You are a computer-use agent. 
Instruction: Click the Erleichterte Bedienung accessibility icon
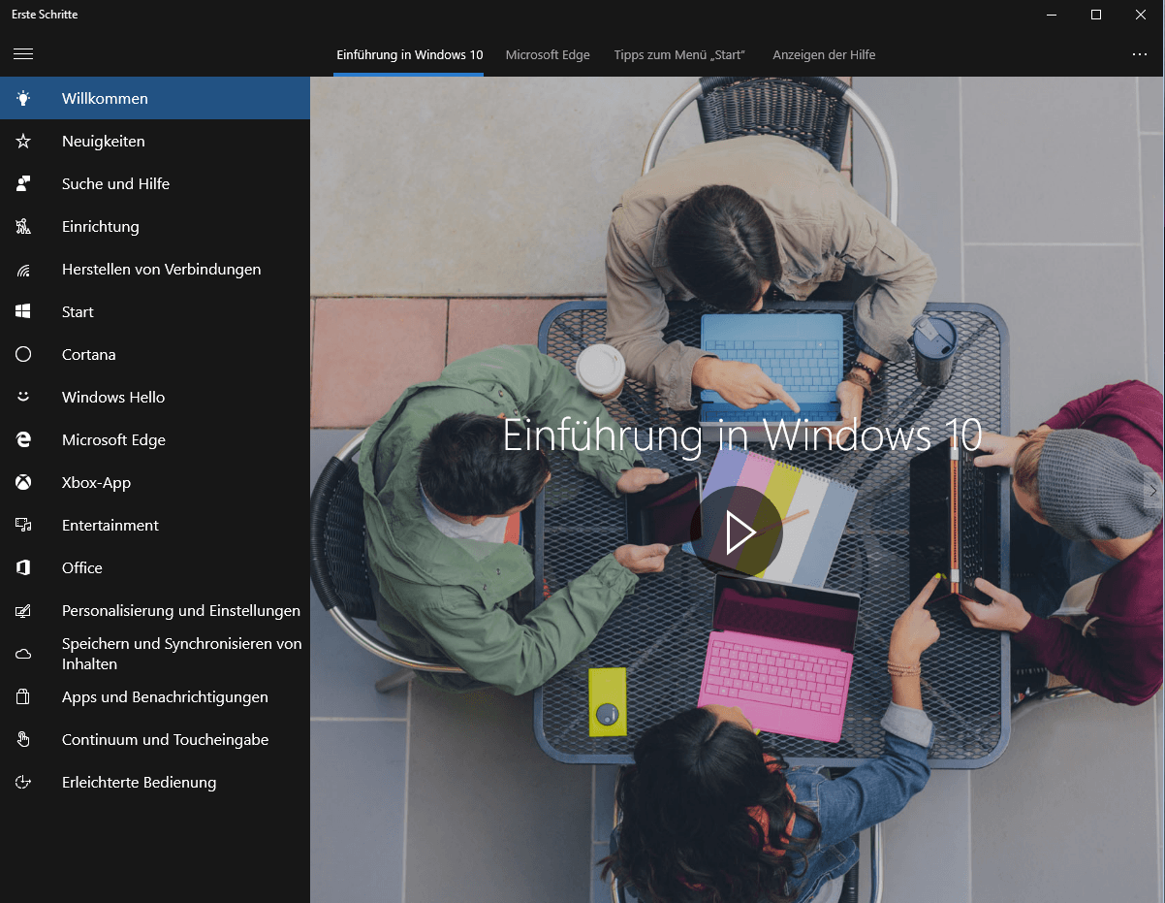coord(23,782)
